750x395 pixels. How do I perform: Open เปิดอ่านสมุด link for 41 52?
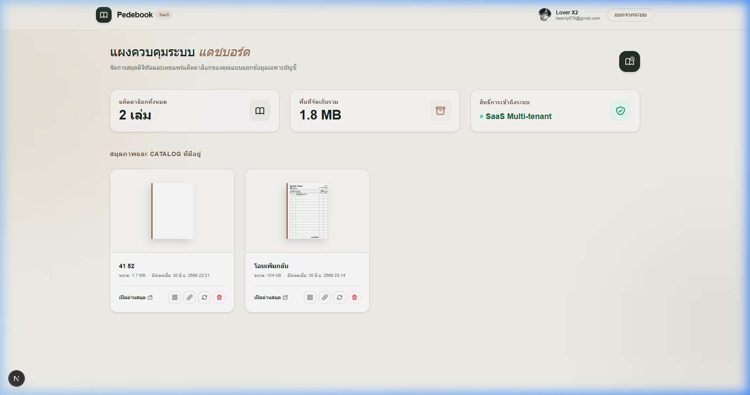tap(136, 297)
